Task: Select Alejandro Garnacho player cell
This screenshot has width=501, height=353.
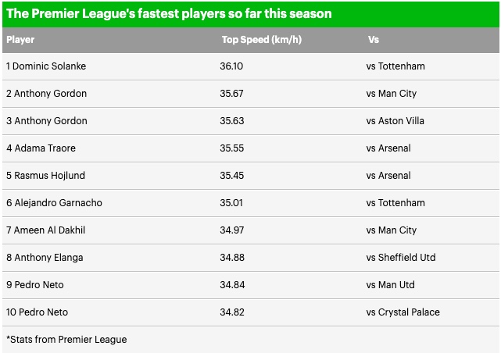Action: point(54,203)
